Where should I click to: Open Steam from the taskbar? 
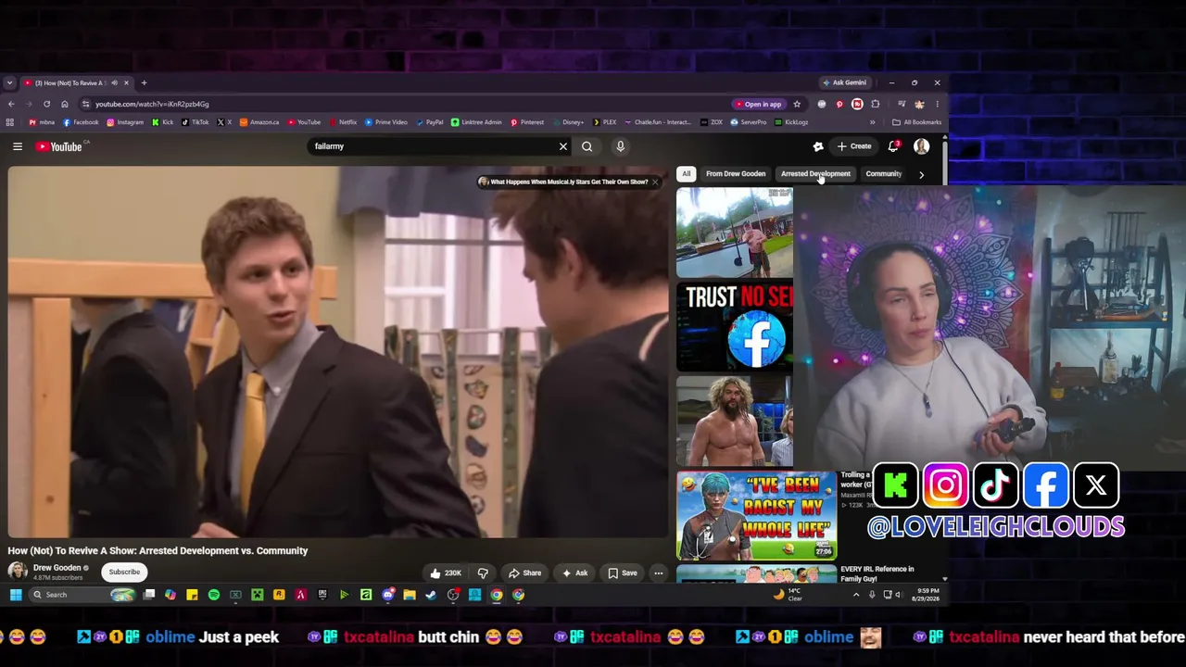coord(431,595)
